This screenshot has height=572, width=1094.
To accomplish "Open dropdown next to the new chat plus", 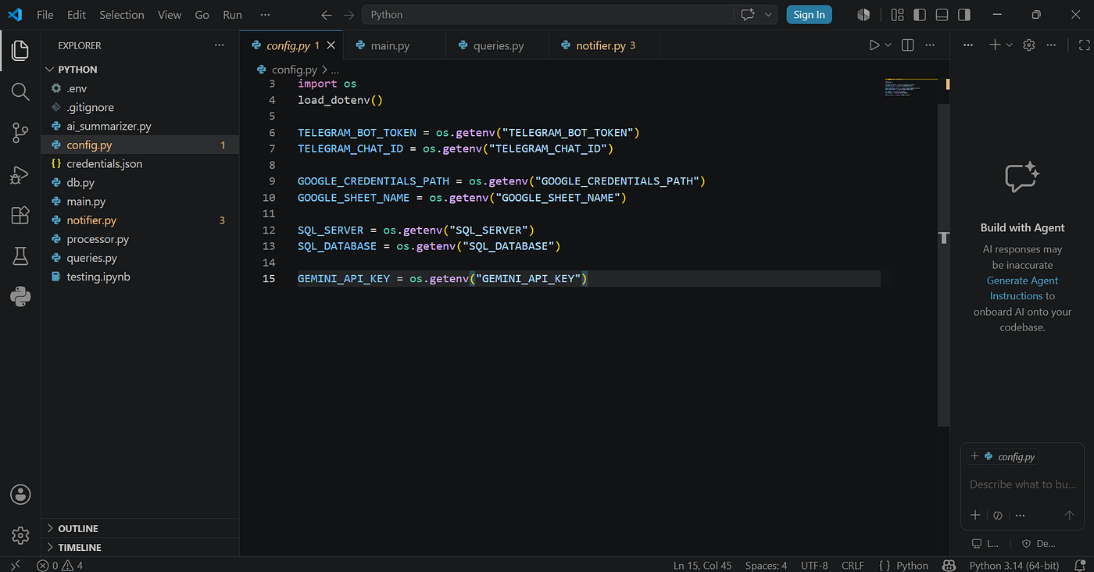I will (x=1009, y=45).
